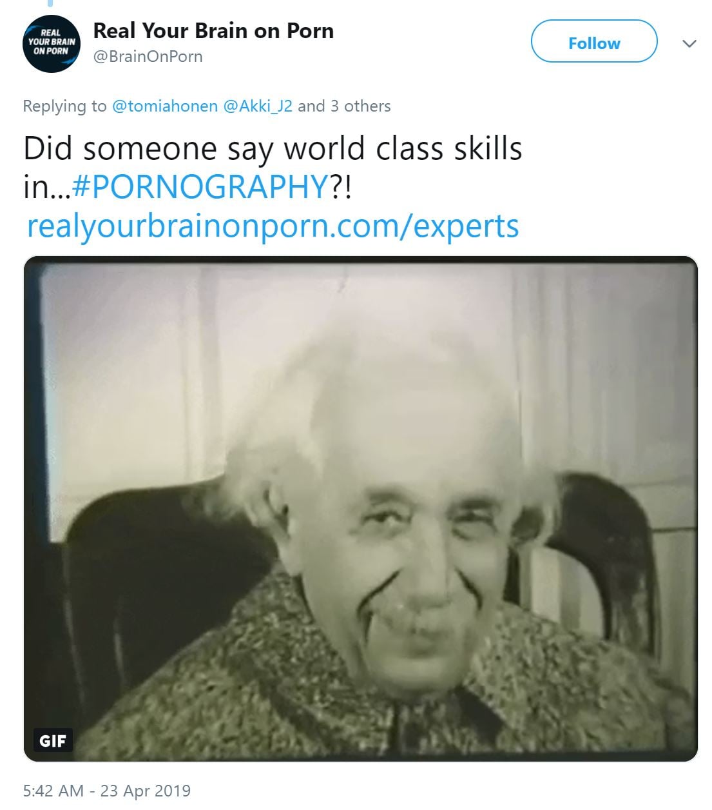712x810 pixels.
Task: Open the 5:42 AM - 23 Apr 2019 timestamp
Action: coord(107,791)
